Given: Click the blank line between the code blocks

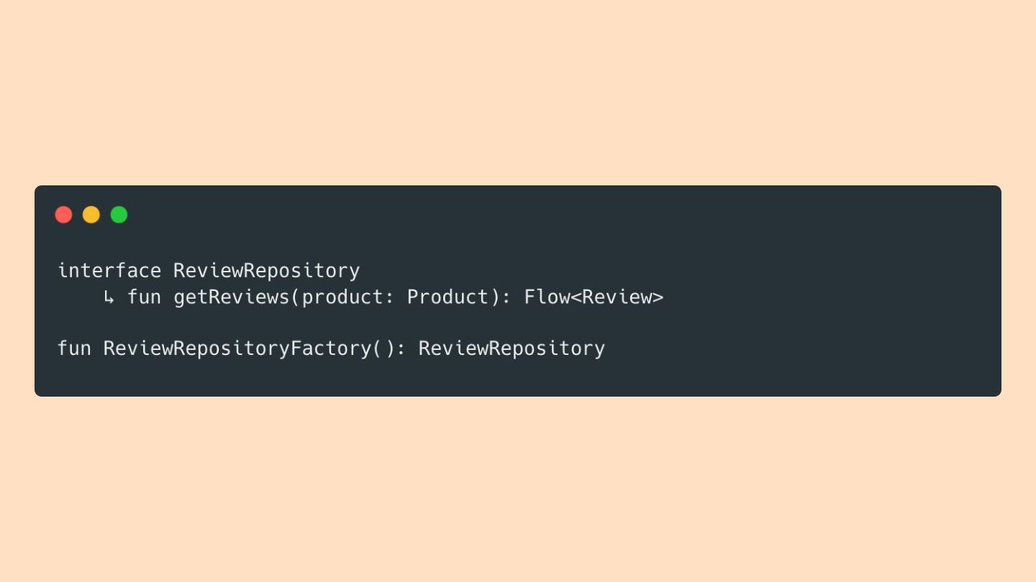Looking at the screenshot, I should (360, 323).
